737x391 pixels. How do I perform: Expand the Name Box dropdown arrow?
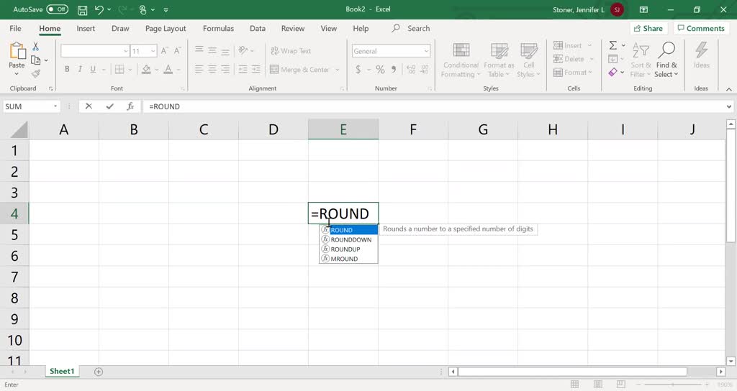(55, 106)
